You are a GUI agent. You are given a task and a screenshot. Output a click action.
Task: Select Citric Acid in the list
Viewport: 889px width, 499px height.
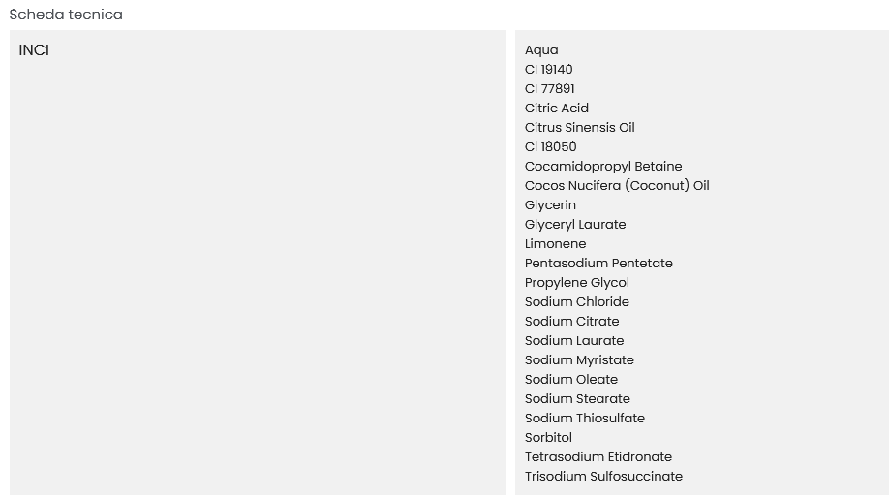[556, 109]
